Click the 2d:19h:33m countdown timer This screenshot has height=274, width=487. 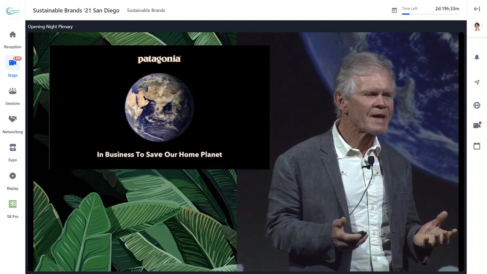point(447,8)
